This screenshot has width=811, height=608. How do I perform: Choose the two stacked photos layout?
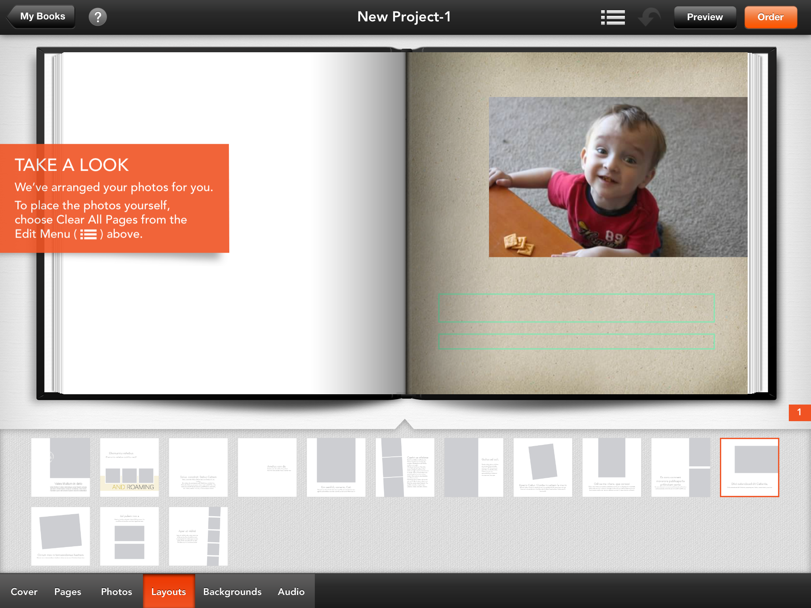[x=129, y=536]
